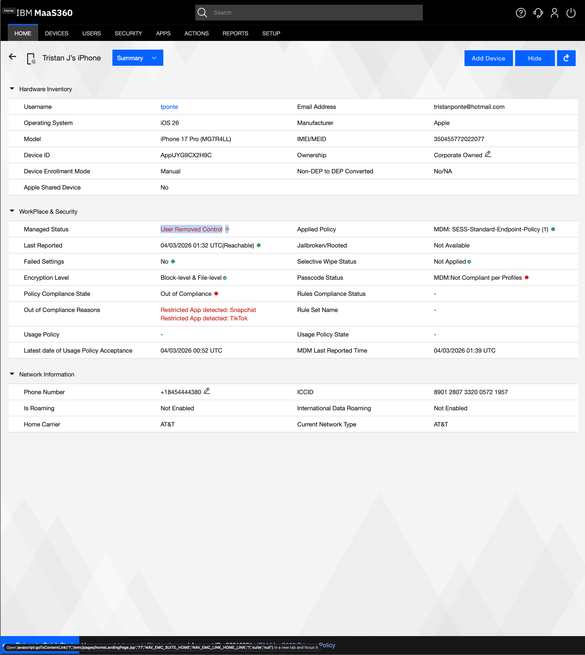Image resolution: width=585 pixels, height=655 pixels.
Task: Click green check beside Encryption Level
Action: click(225, 278)
